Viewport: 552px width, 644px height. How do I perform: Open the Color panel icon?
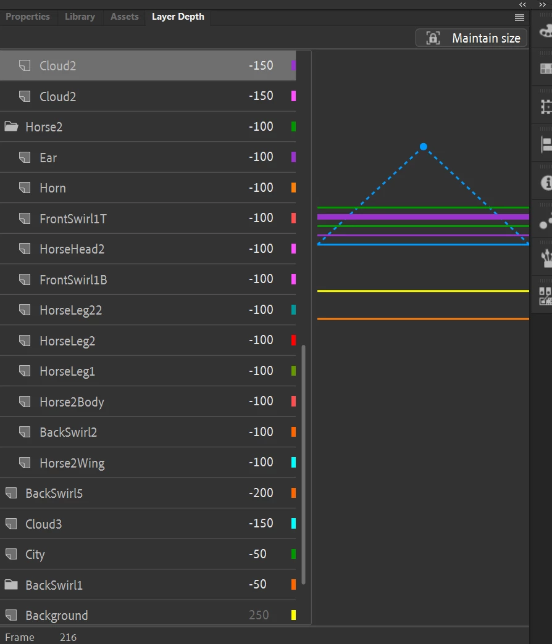coord(545,31)
